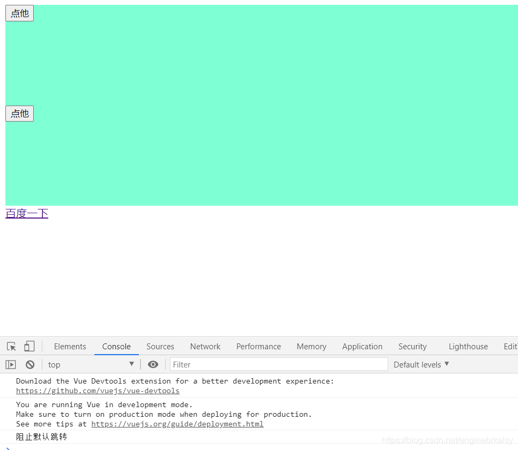Select the 阻止默认跳转 log message

click(x=42, y=437)
